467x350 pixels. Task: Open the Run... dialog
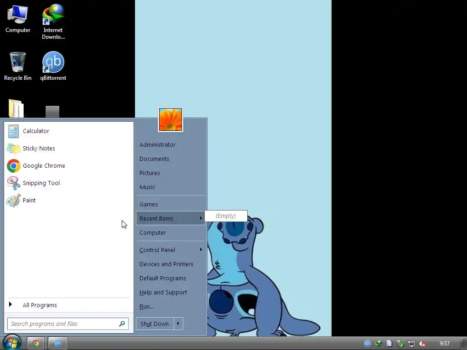click(171, 307)
